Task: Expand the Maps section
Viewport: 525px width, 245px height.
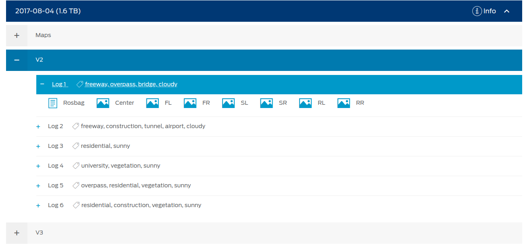Action: pos(17,35)
